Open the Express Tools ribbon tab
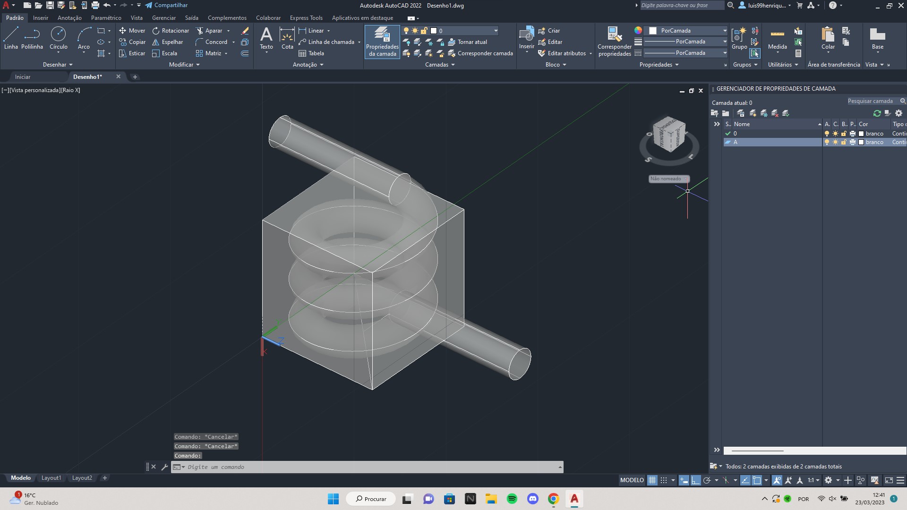This screenshot has height=510, width=907. [306, 18]
